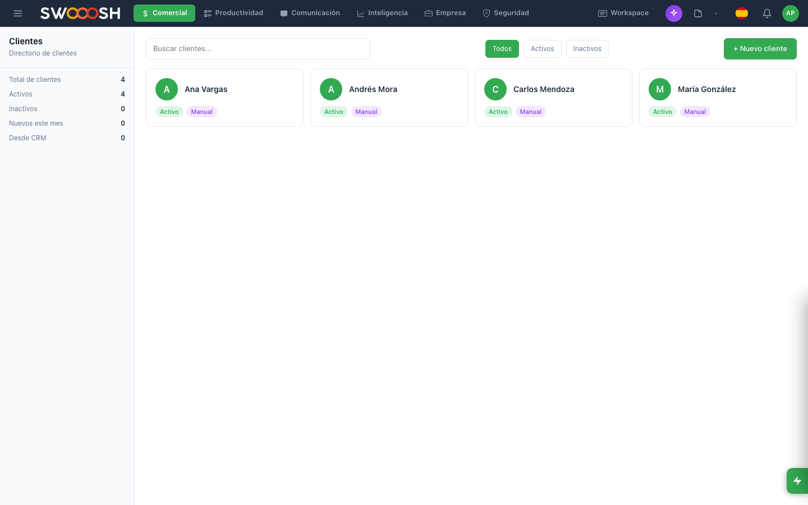Click the floating lightning quick-action button
The height and width of the screenshot is (505, 808).
[x=797, y=481]
